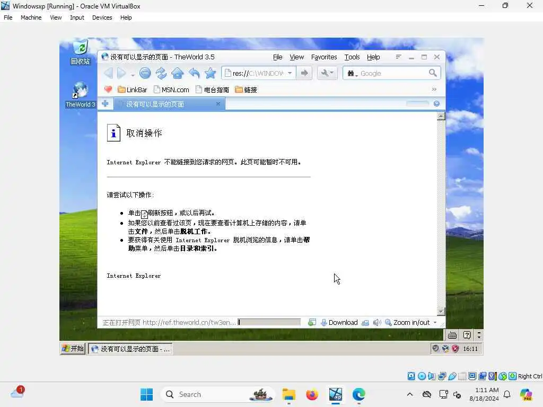
Task: Open the View menu in TheWorld
Action: (296, 57)
